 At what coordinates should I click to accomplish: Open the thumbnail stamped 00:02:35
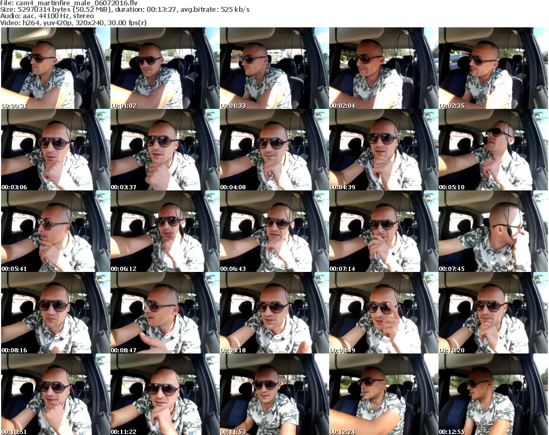coord(493,68)
